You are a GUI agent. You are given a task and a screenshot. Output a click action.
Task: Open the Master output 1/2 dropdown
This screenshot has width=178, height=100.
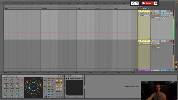[155, 70]
